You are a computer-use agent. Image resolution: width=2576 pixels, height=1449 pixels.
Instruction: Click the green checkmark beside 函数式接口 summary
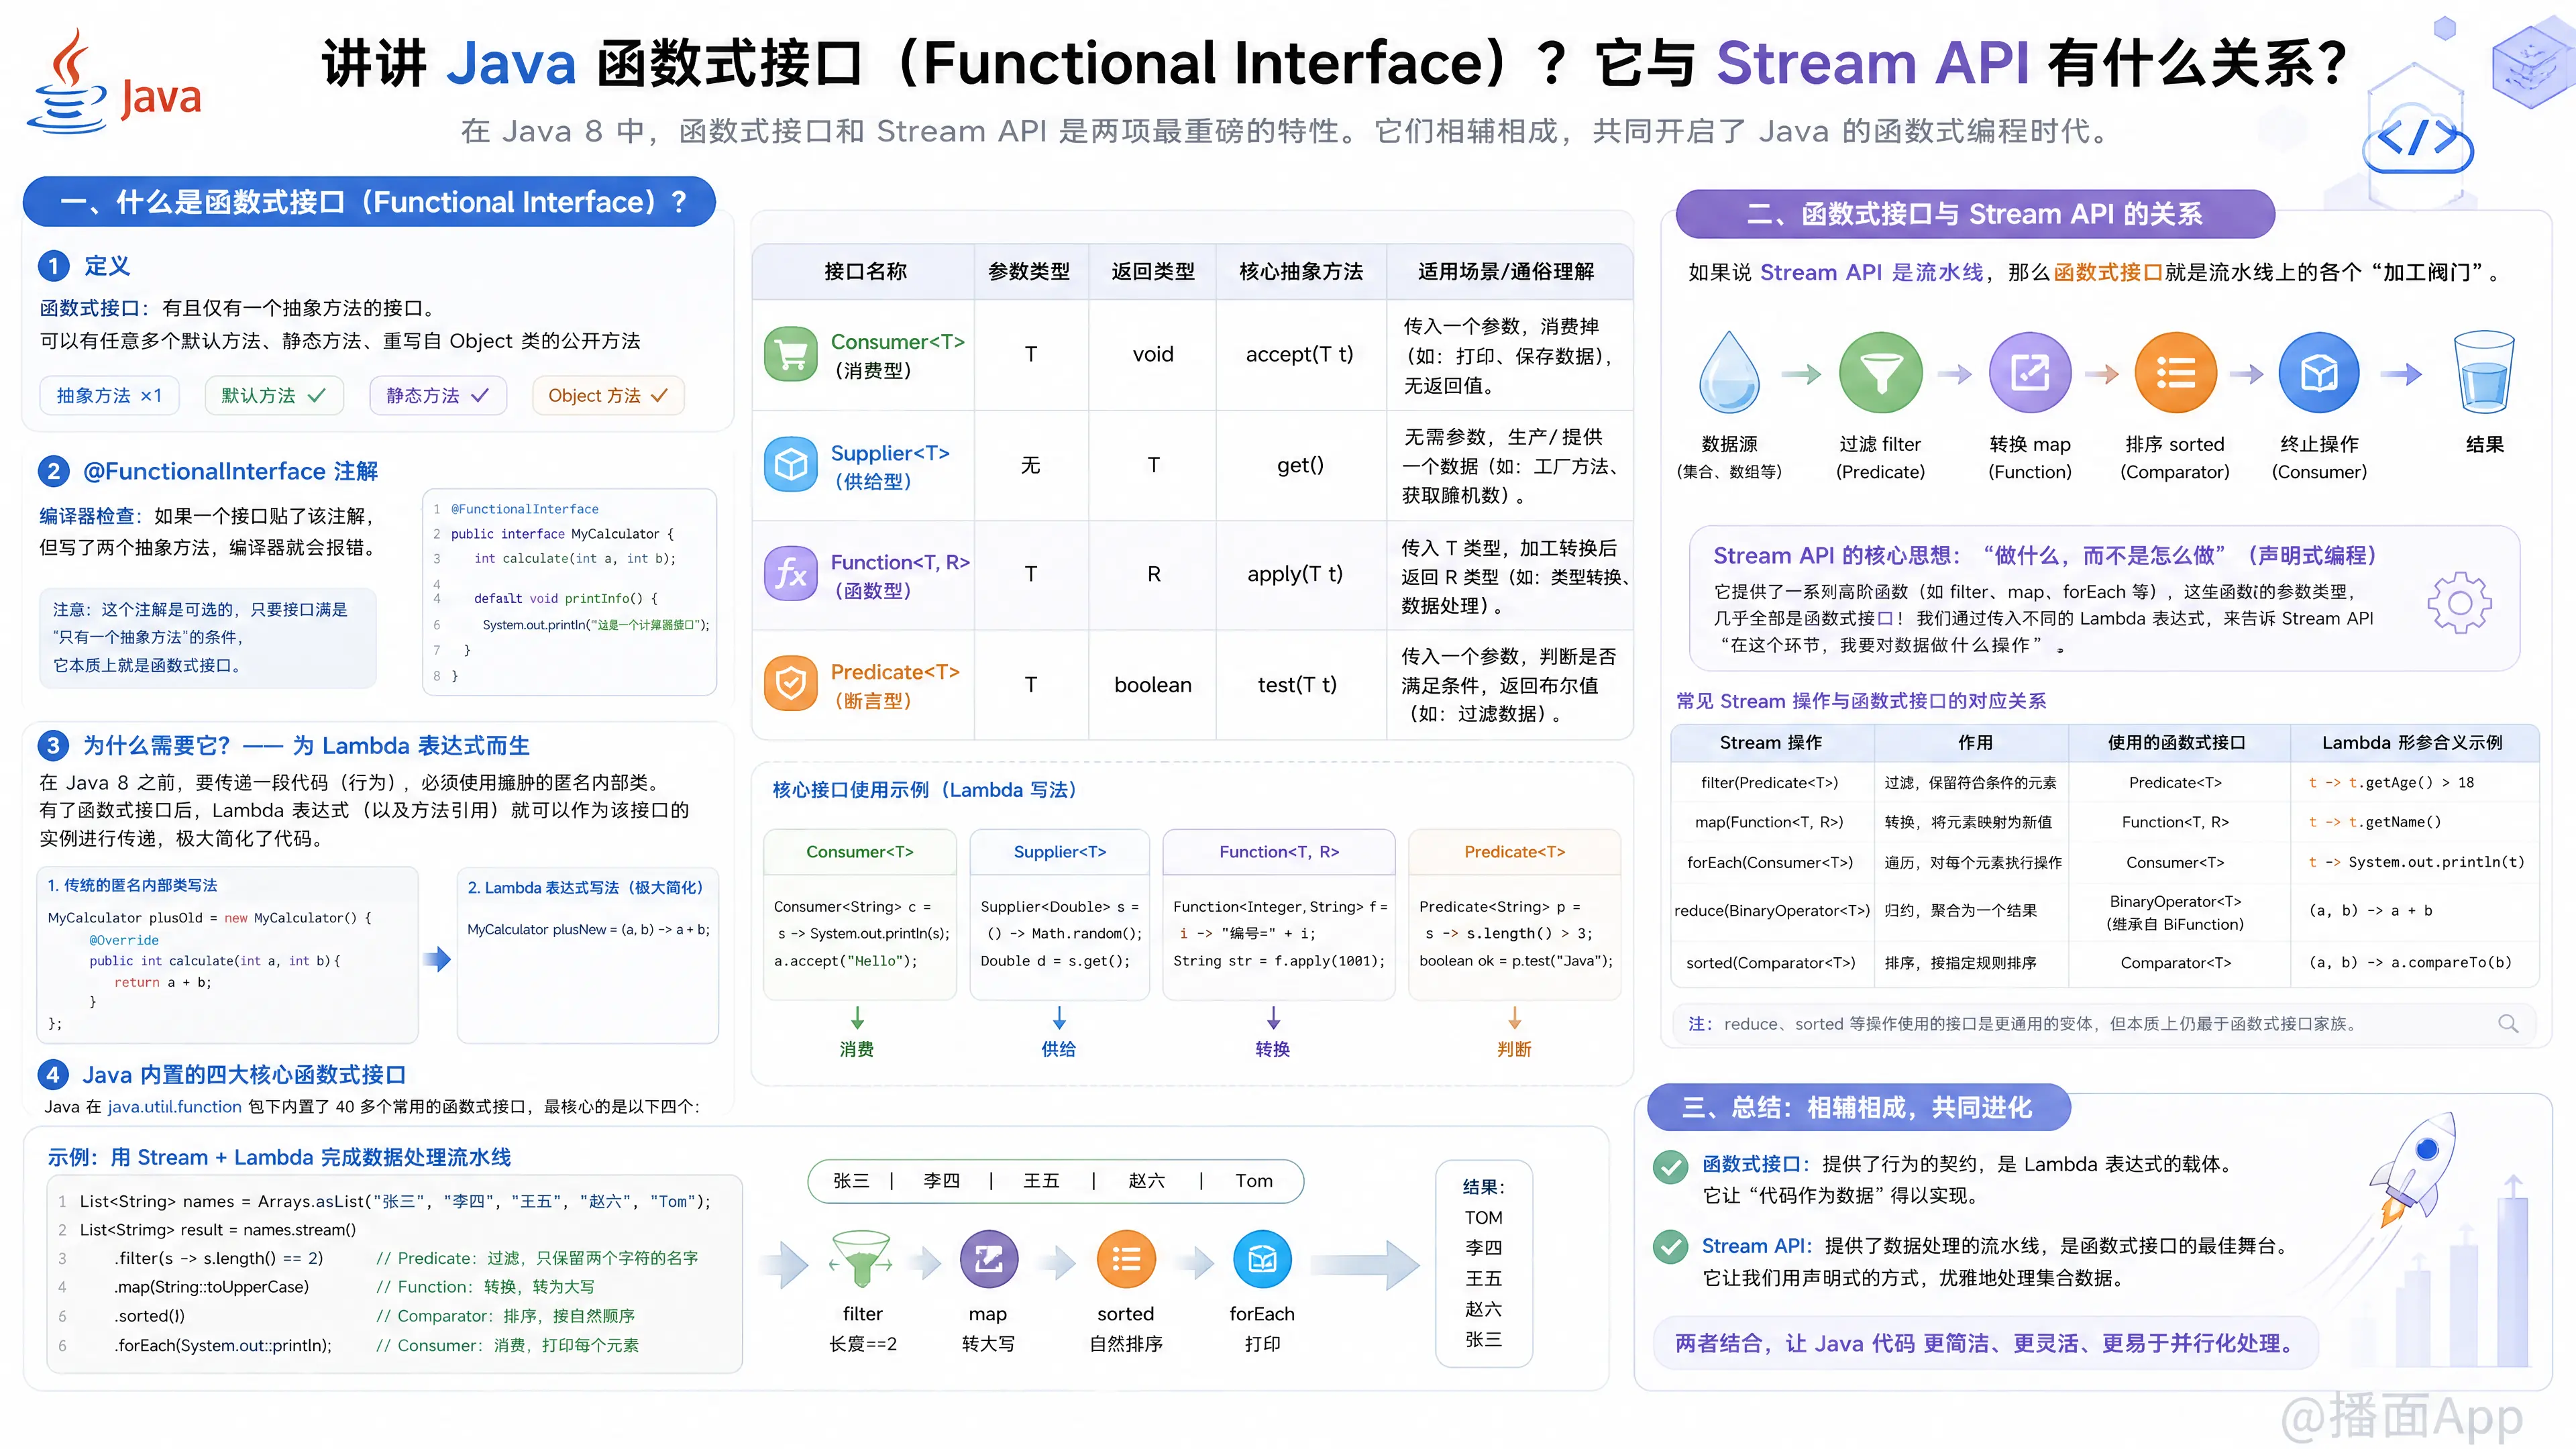[x=1670, y=1166]
